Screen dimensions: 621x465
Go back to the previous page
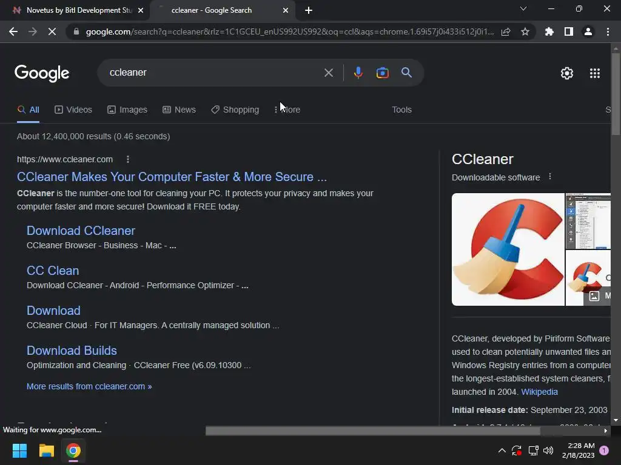[13, 31]
